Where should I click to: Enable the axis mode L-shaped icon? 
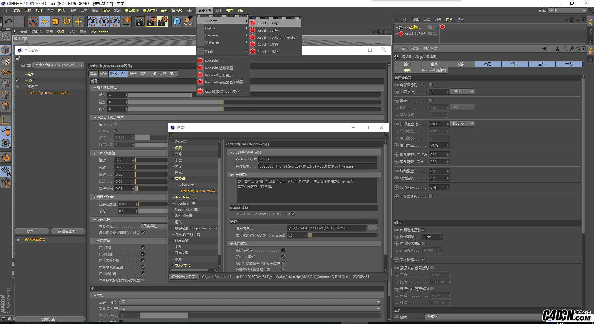pos(6,120)
